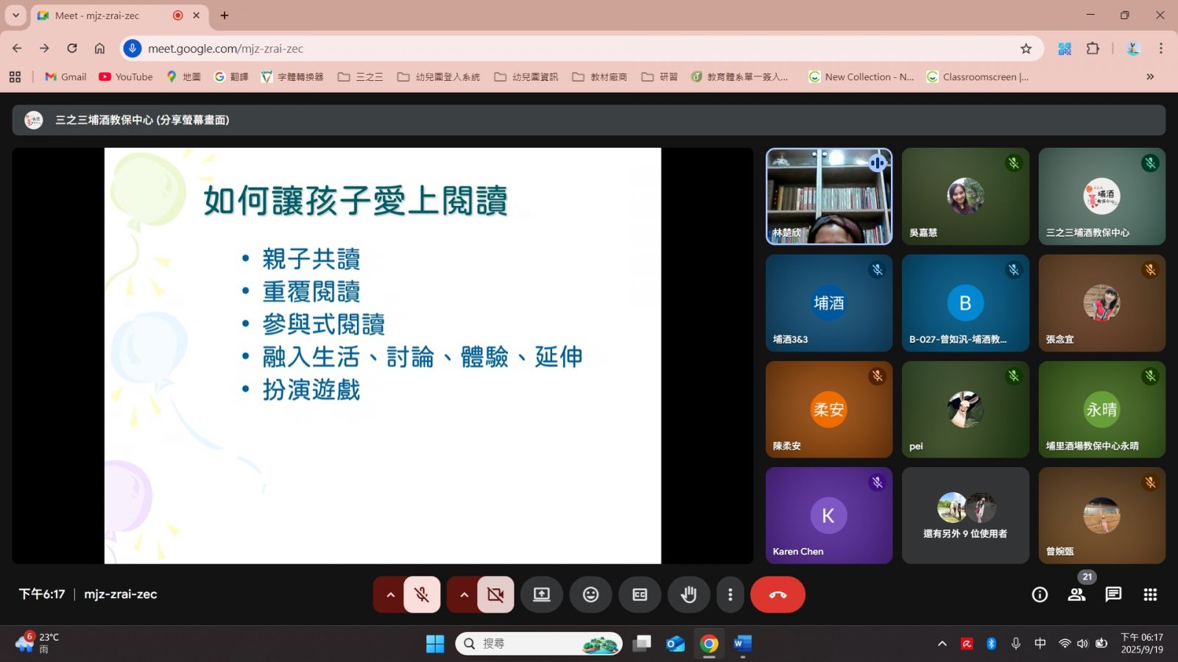Open Word from the Windows taskbar
The image size is (1178, 662).
[x=742, y=644]
